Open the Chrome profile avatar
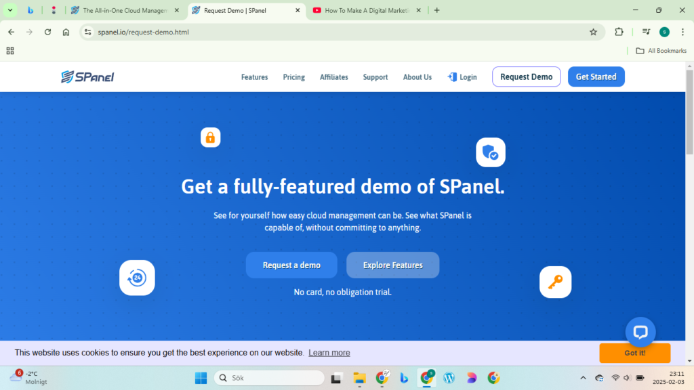This screenshot has height=390, width=694. [664, 32]
